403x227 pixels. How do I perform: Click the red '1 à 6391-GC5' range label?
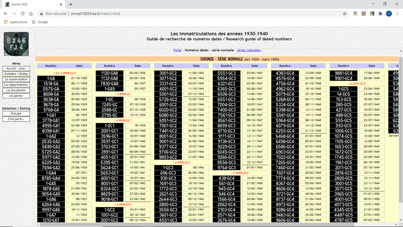(357, 84)
